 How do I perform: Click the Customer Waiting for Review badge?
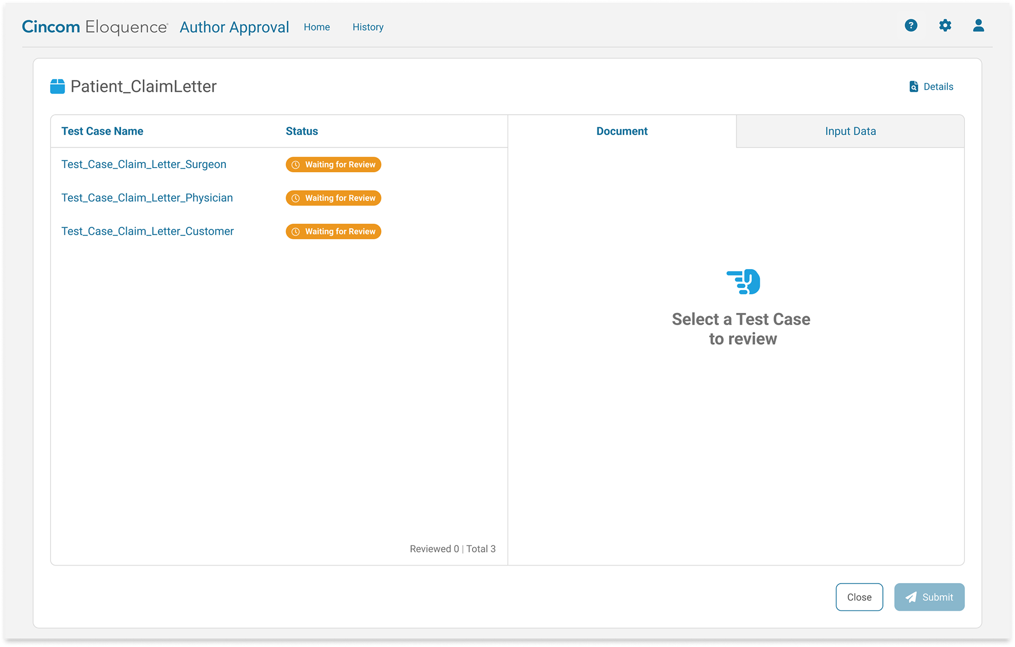(x=334, y=232)
